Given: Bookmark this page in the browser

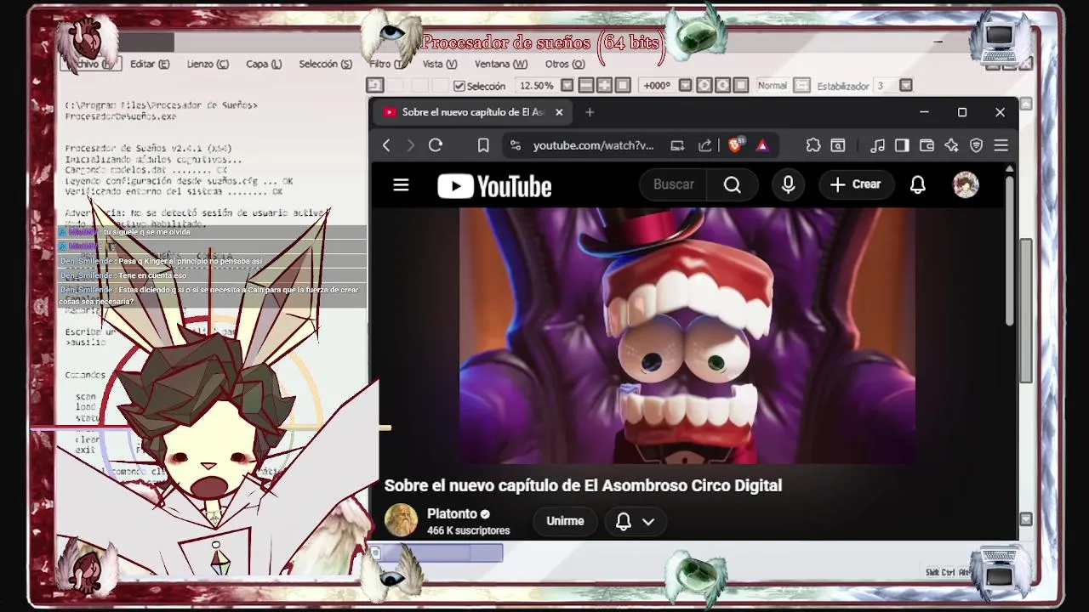Looking at the screenshot, I should [x=483, y=145].
